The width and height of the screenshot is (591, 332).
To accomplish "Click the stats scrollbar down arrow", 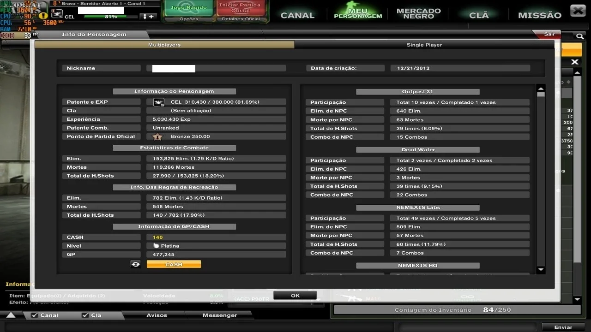I will [x=541, y=270].
